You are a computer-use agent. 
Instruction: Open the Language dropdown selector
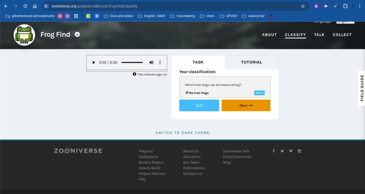(x=345, y=22)
